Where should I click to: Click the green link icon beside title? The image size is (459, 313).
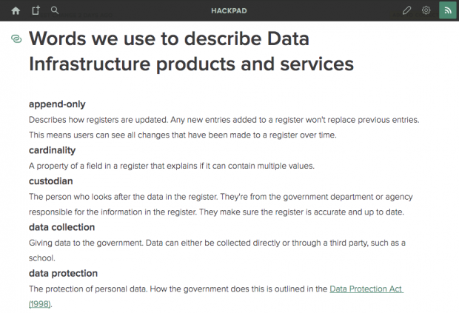(16, 38)
